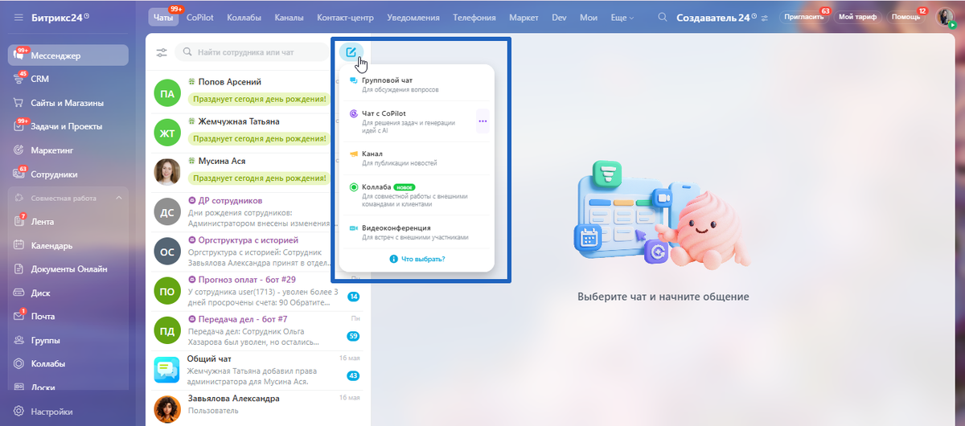
Task: Open more options for Чат с CoPilot
Action: (482, 121)
